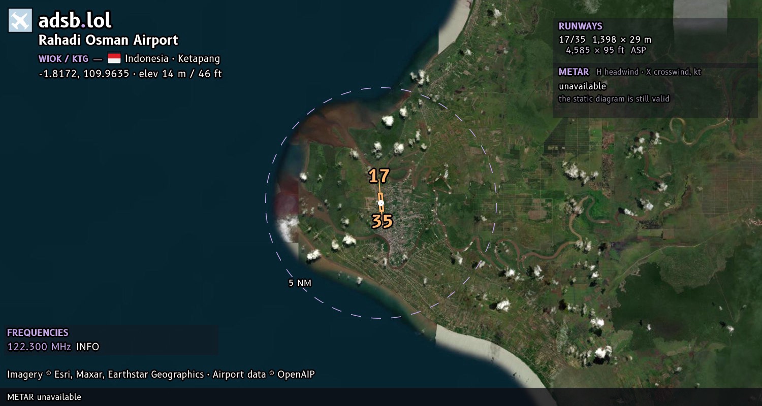The width and height of the screenshot is (762, 406).
Task: Click the coordinates -1.8172, 109.9635 text
Action: click(x=84, y=74)
